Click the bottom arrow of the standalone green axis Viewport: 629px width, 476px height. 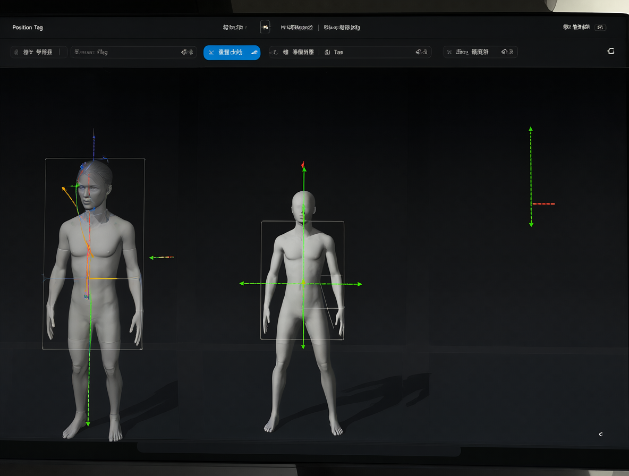531,224
